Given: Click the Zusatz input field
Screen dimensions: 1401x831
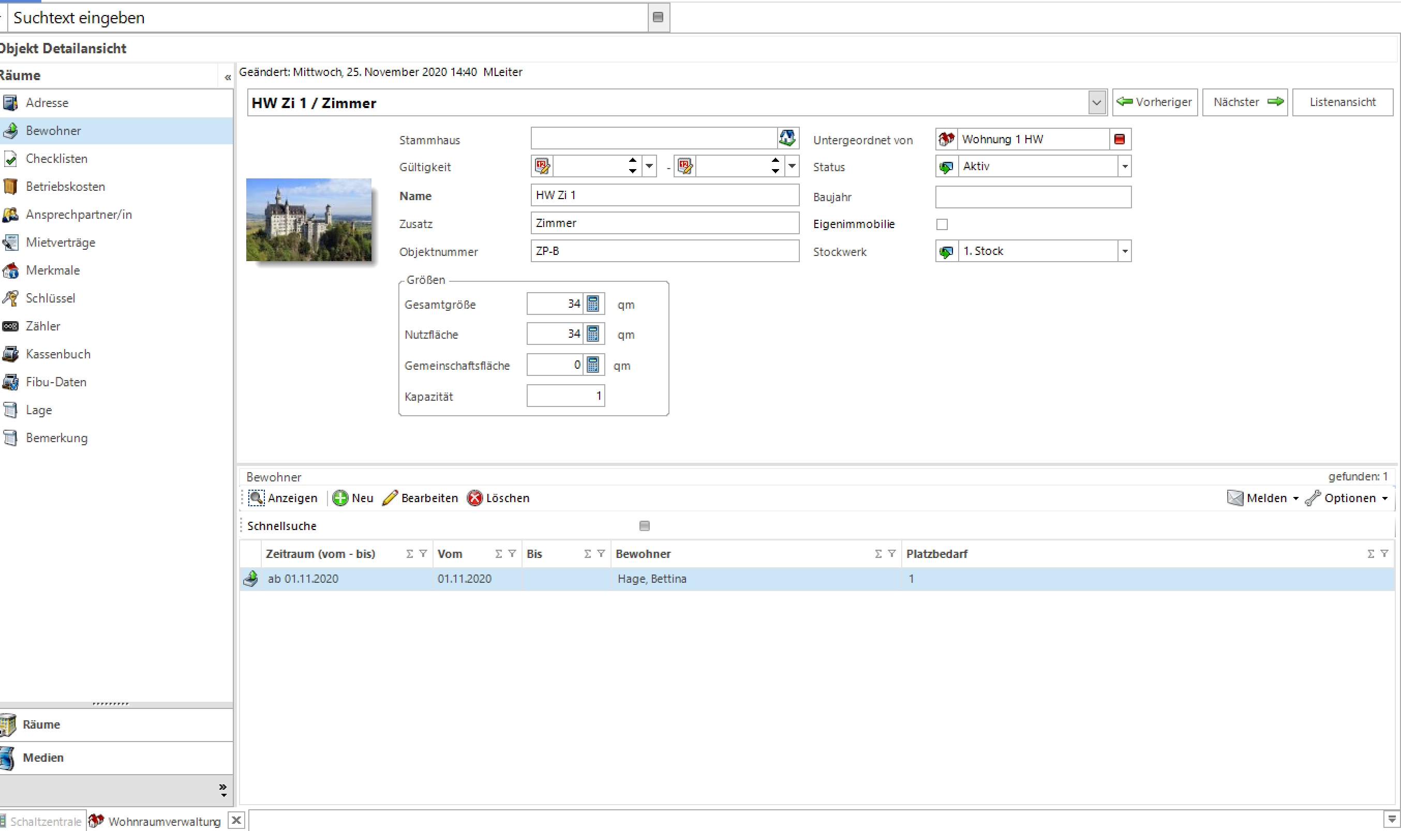Looking at the screenshot, I should [x=665, y=223].
